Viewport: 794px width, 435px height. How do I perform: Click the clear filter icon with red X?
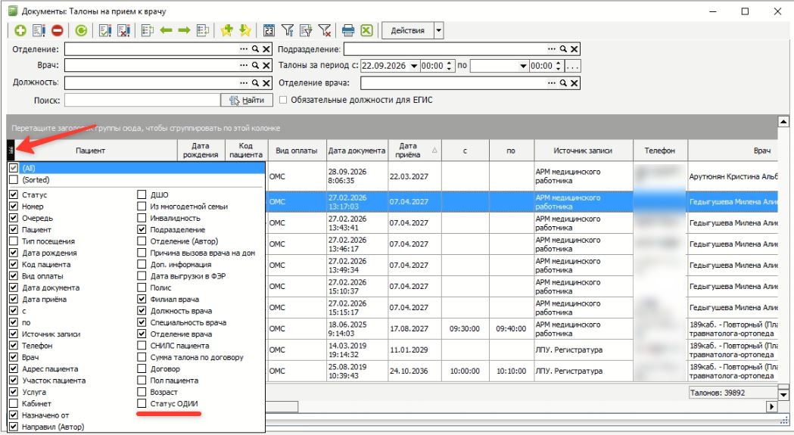tap(325, 30)
